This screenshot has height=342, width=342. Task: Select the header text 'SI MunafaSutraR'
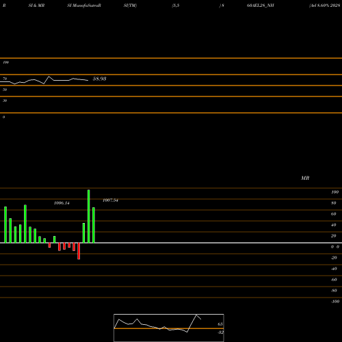(x=84, y=5)
